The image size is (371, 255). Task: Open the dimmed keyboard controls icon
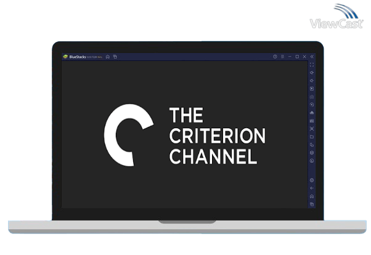(x=312, y=97)
